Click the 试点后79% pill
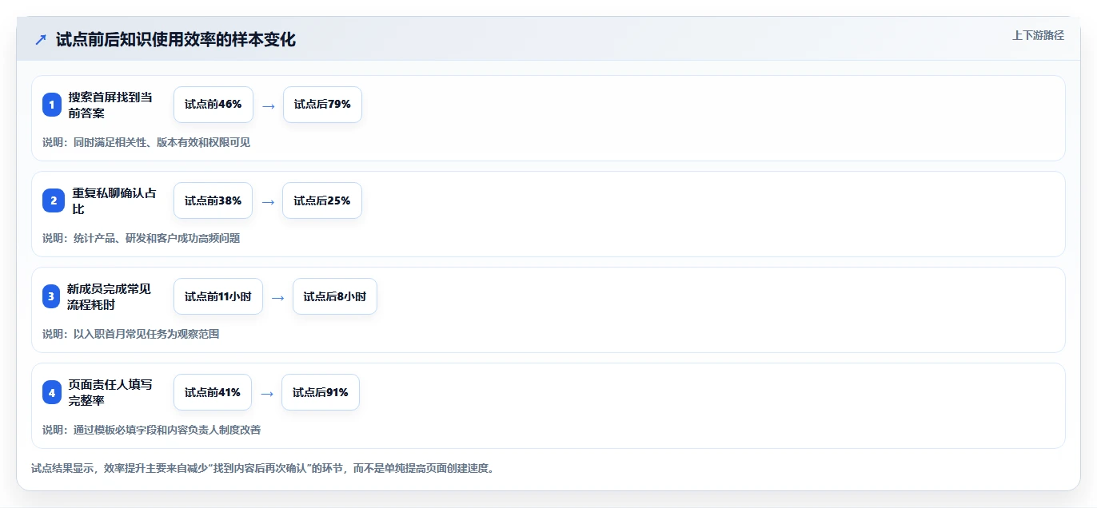1097x508 pixels. (x=322, y=105)
